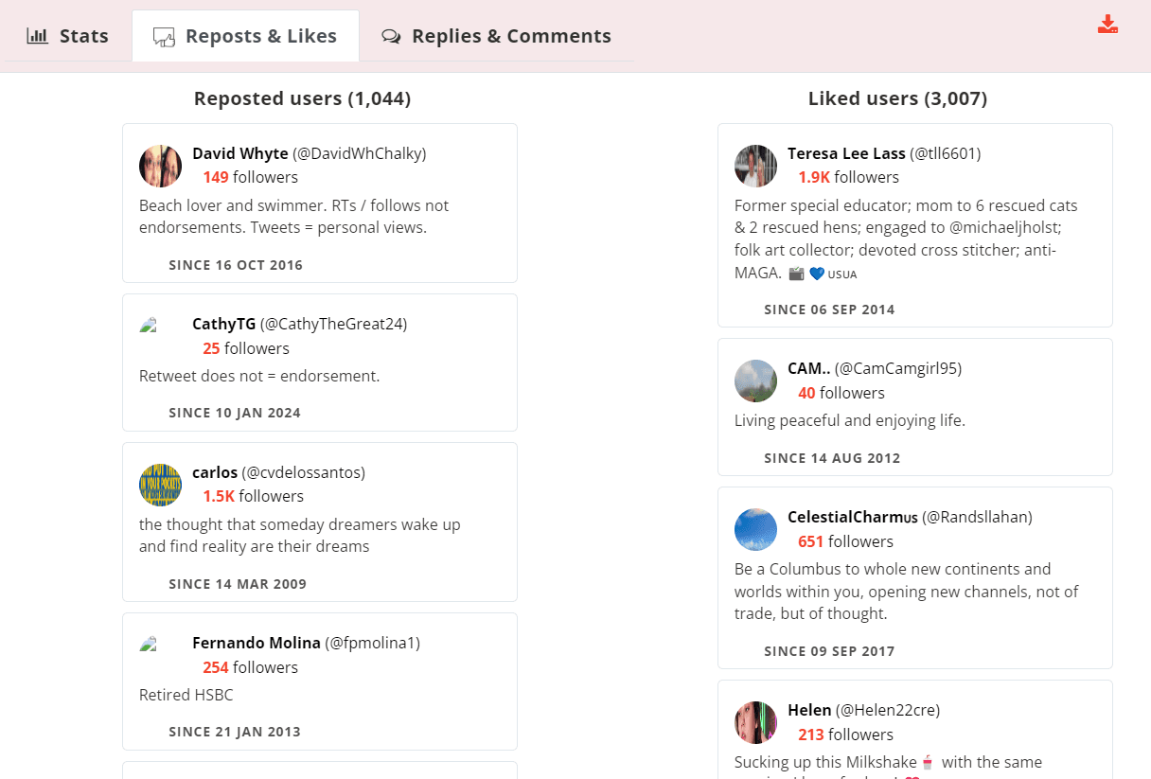Click the Teresa Lee Lass name
The height and width of the screenshot is (779, 1151).
click(846, 153)
